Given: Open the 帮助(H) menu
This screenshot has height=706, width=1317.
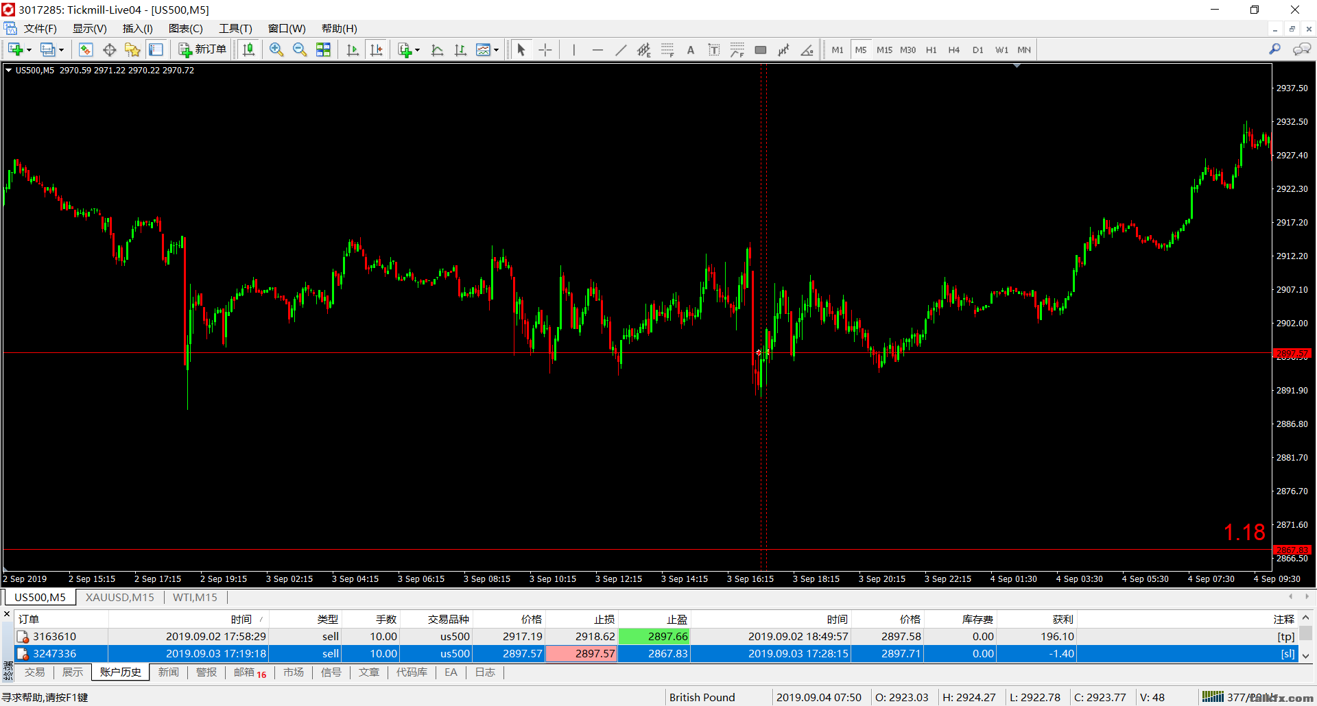Looking at the screenshot, I should tap(339, 28).
